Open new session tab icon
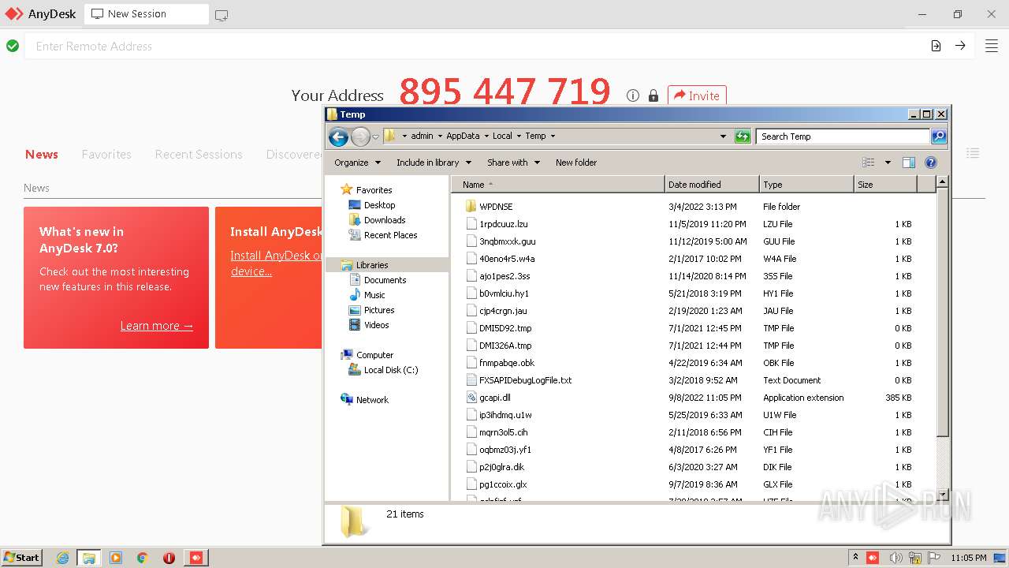Viewport: 1009px width, 568px height. click(222, 15)
